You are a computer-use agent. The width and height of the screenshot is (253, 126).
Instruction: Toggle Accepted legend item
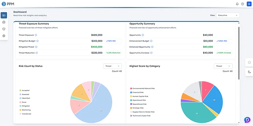point(24,90)
